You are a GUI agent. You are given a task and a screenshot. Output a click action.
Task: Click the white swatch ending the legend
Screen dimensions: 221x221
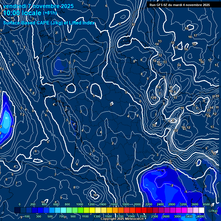click(201, 210)
